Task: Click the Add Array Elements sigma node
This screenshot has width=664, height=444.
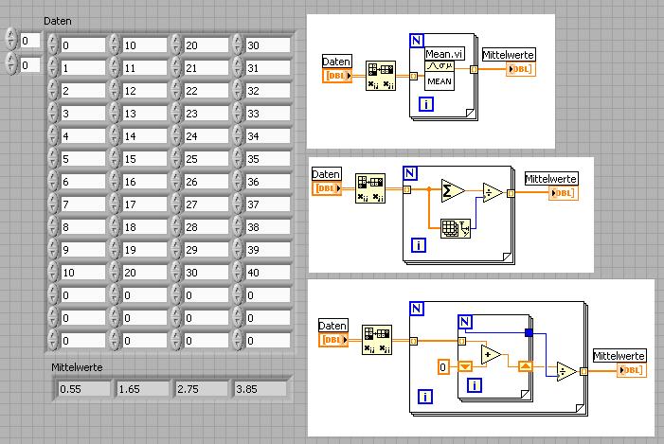Action: point(453,191)
